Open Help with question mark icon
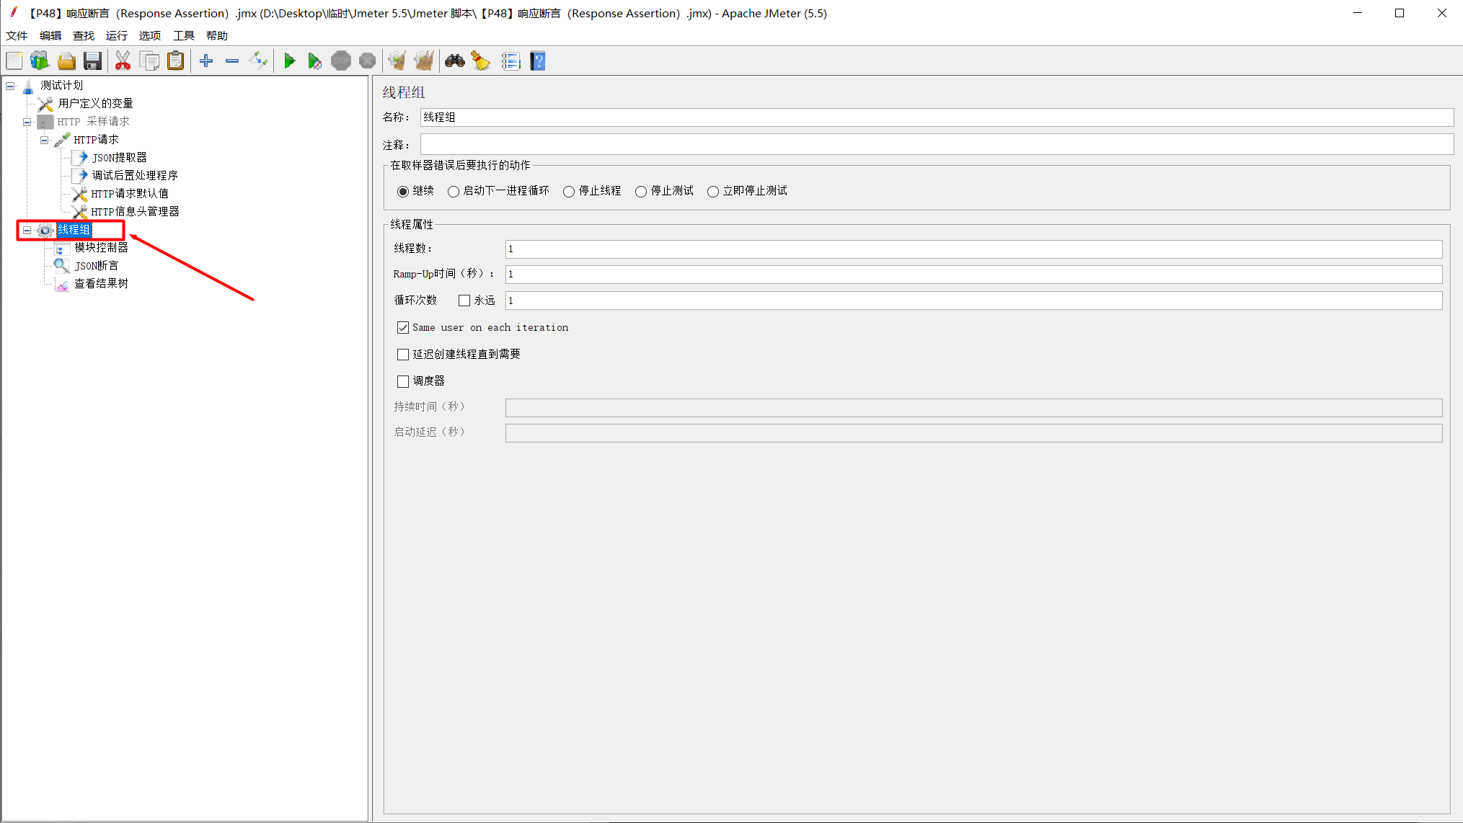The image size is (1463, 823). pos(538,61)
